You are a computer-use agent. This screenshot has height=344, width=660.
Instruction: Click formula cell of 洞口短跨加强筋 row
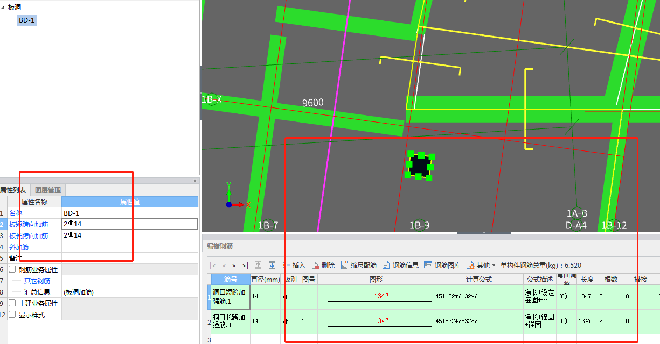coord(479,297)
